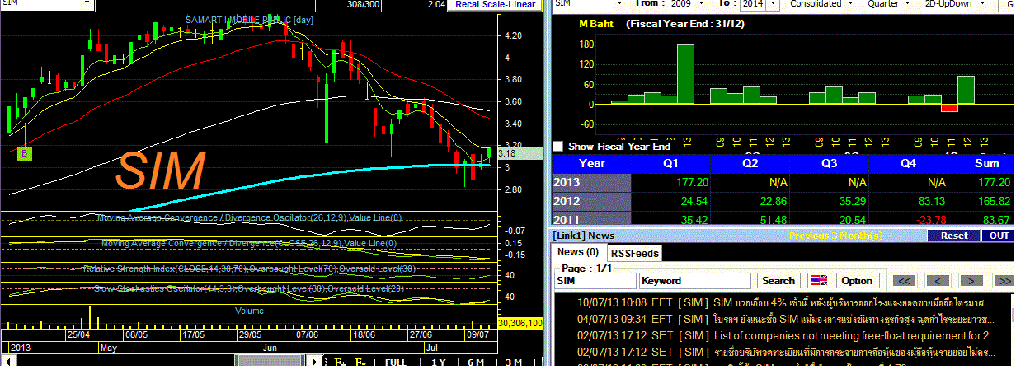Click the red negative Q4 2011 bar
This screenshot has height=374, width=1030.
[949, 108]
